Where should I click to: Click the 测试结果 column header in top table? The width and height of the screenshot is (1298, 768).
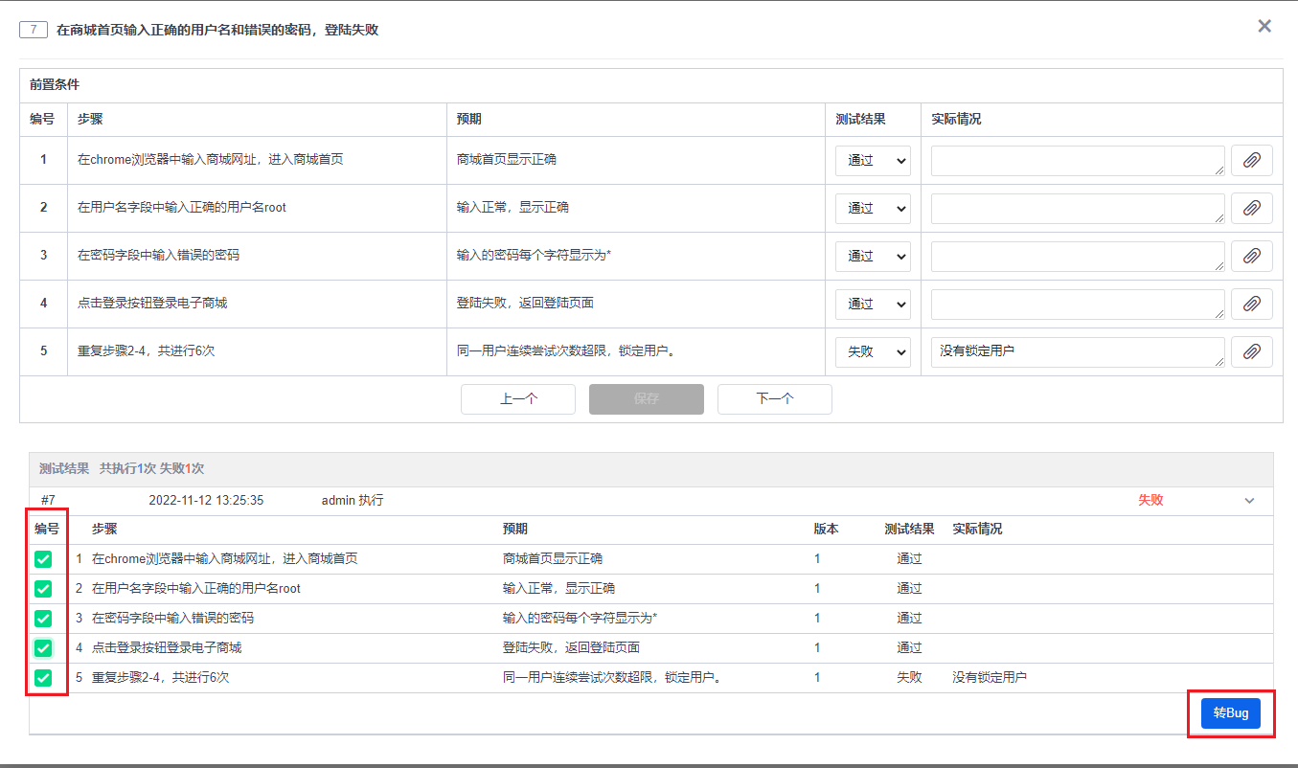[860, 120]
